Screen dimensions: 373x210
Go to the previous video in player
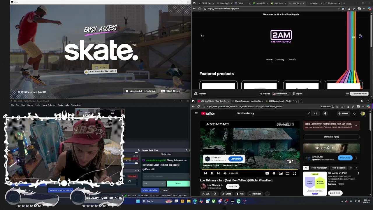pyautogui.click(x=205, y=173)
